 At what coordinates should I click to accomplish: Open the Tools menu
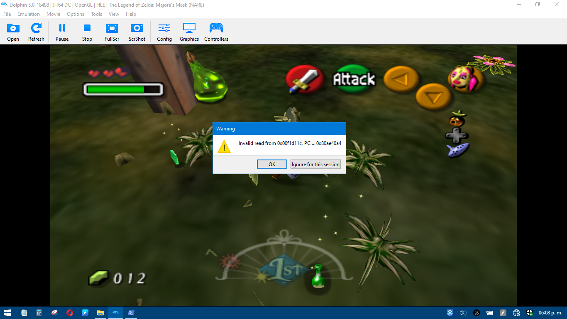97,14
